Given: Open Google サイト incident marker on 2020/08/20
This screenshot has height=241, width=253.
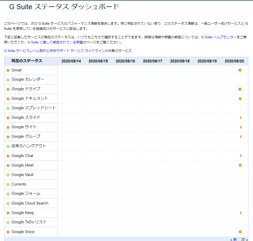Looking at the screenshot, I should click(241, 127).
